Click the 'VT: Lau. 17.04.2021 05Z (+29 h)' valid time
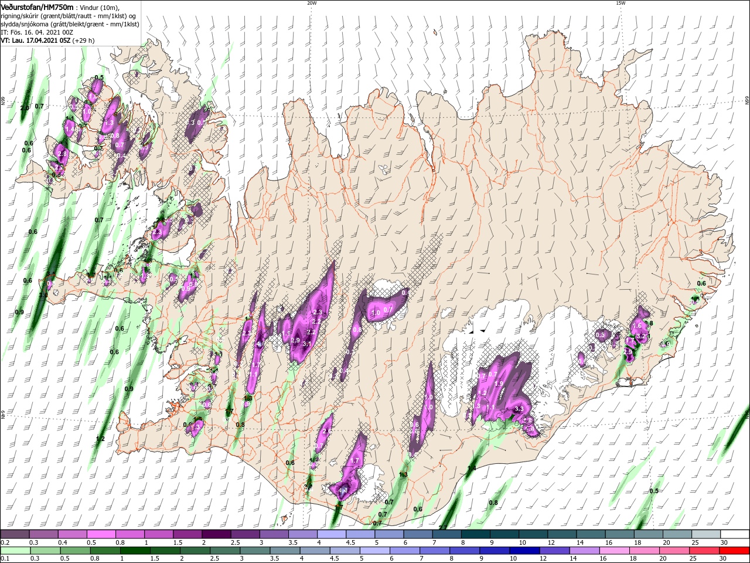This screenshot has height=563, width=750. tap(47, 40)
